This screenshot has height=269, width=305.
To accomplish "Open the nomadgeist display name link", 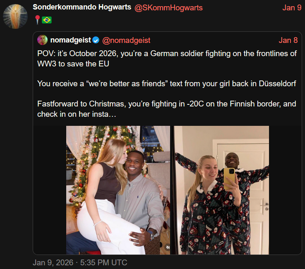I will (71, 40).
